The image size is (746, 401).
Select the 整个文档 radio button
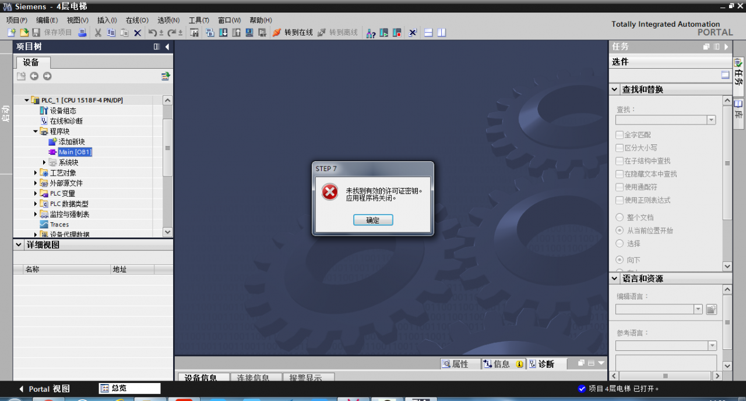[x=620, y=217]
